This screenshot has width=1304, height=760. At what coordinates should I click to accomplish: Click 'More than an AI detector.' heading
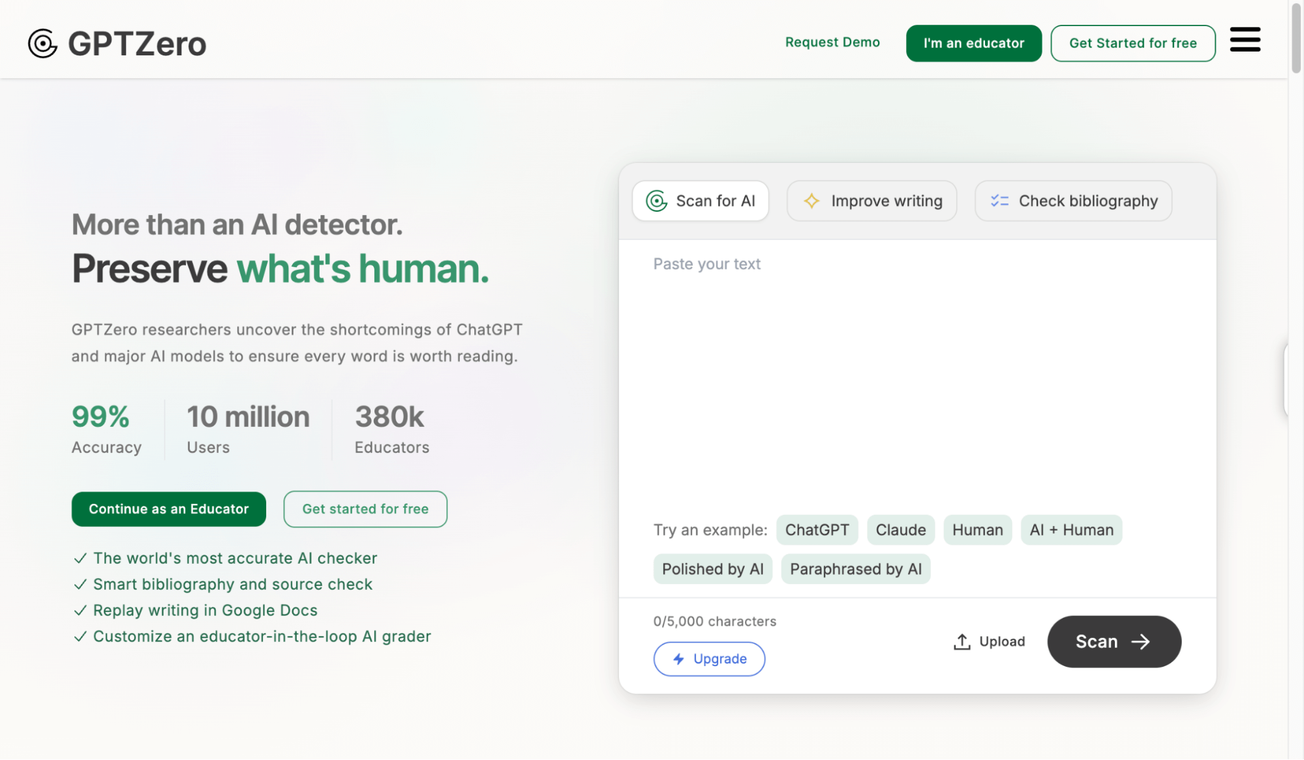pyautogui.click(x=237, y=225)
